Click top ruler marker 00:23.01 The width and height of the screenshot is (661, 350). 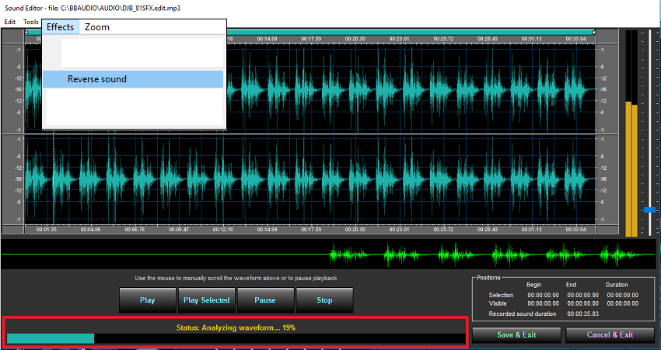pos(399,39)
